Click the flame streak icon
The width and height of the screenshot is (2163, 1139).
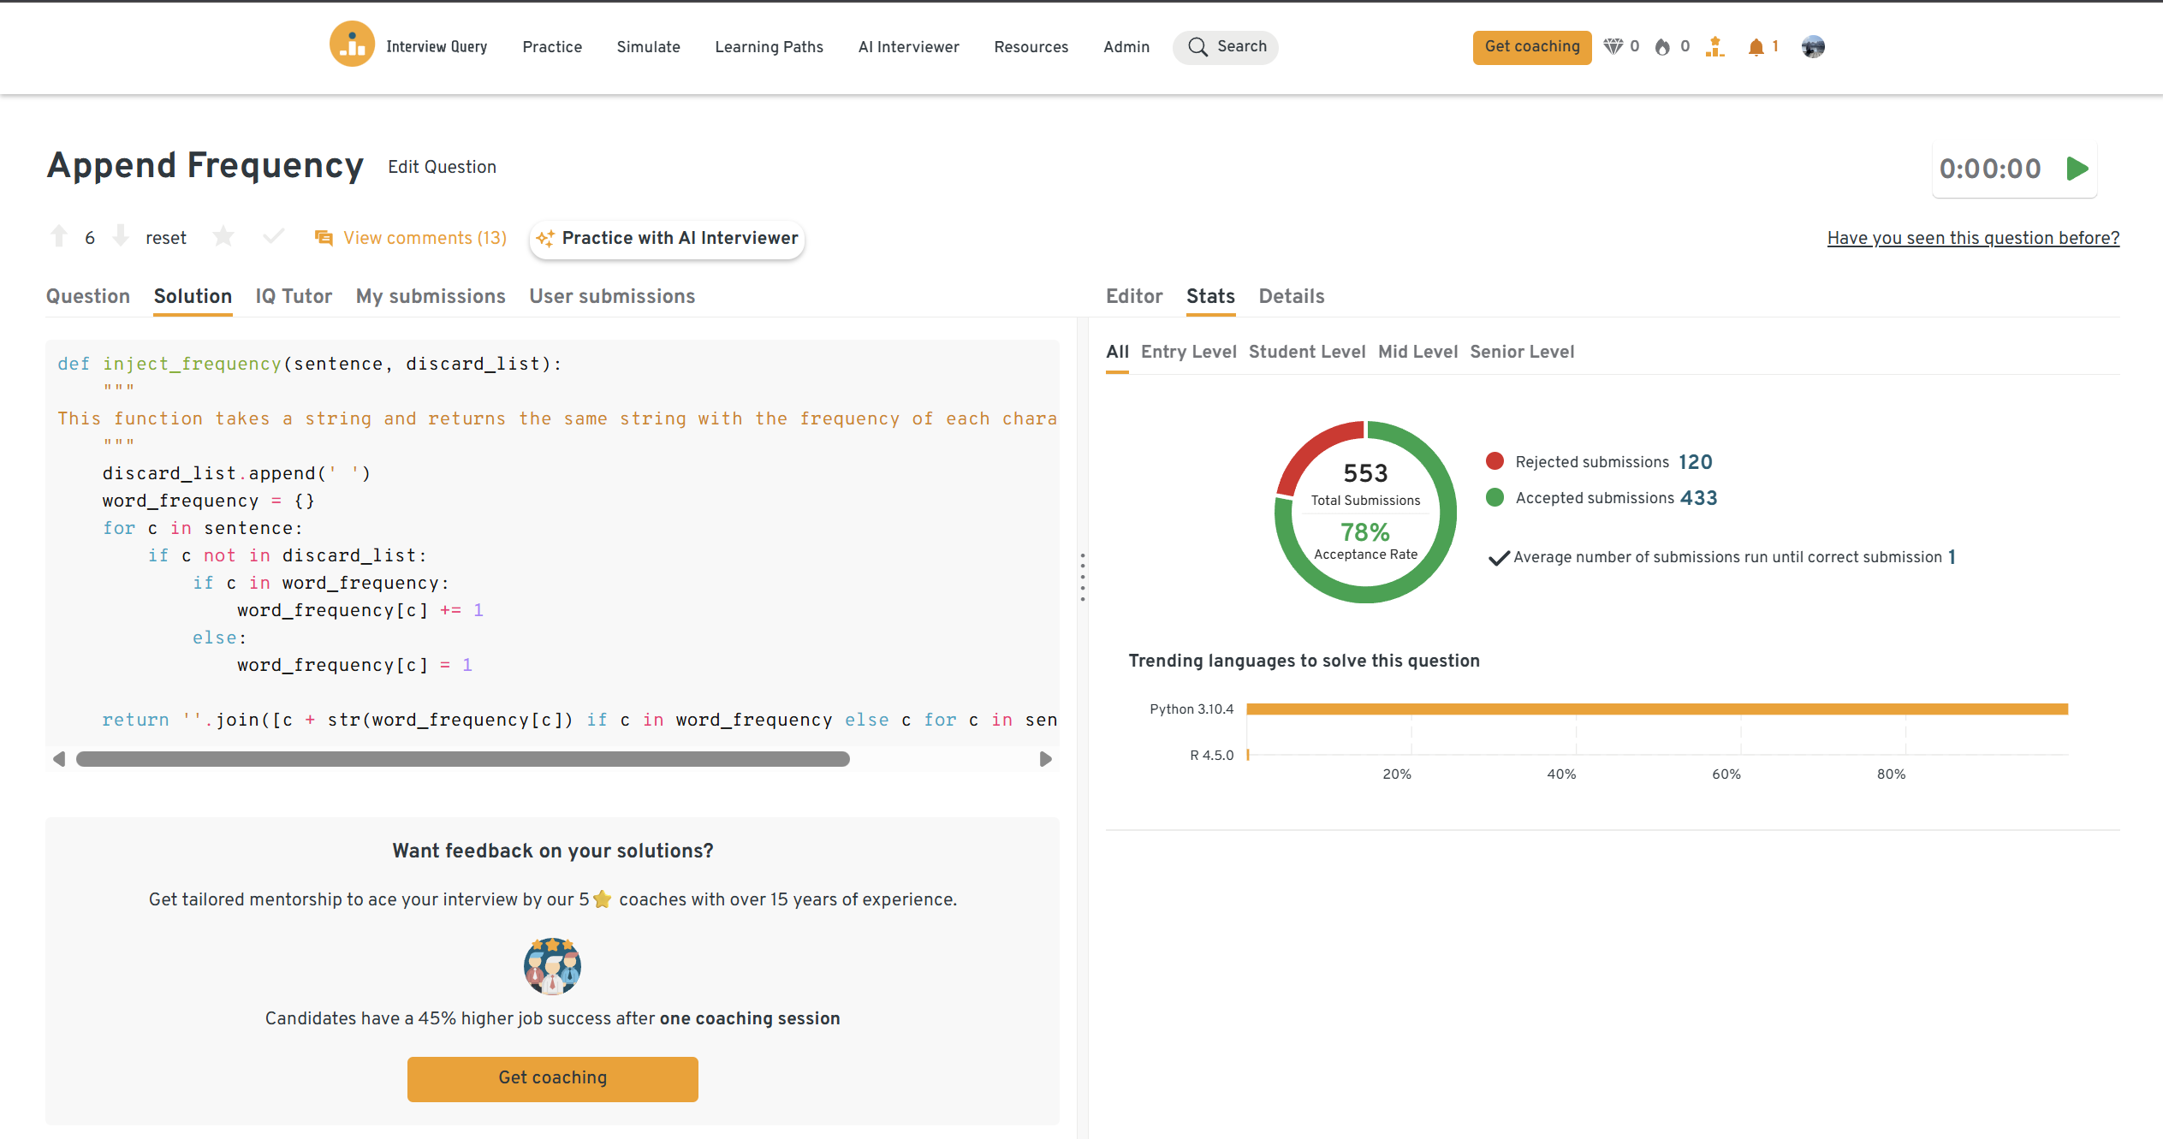[x=1662, y=47]
